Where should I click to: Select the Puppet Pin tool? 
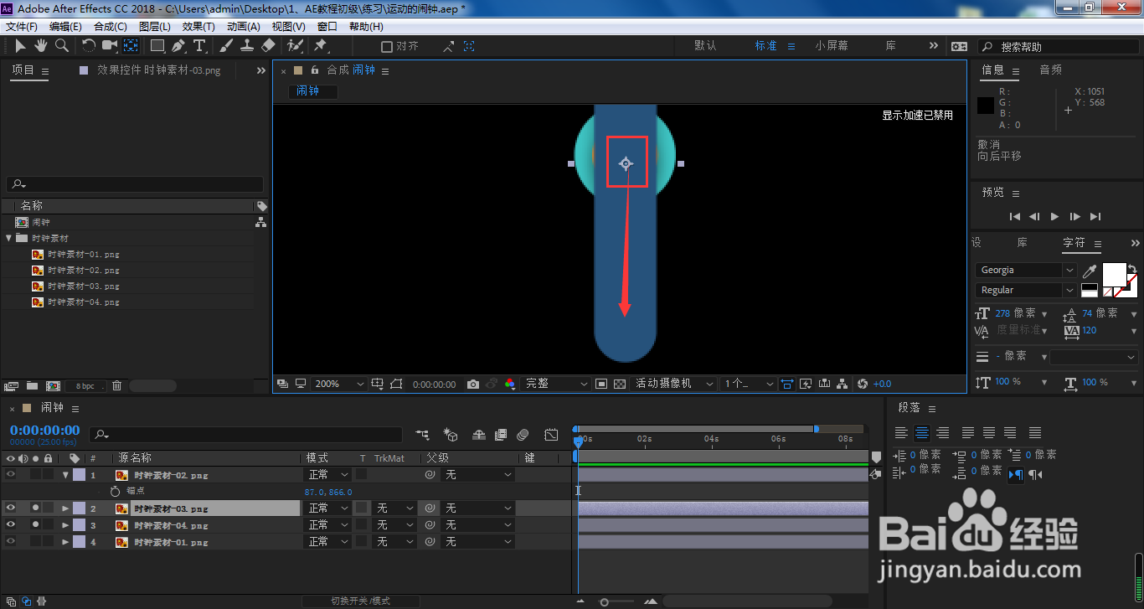coord(321,45)
